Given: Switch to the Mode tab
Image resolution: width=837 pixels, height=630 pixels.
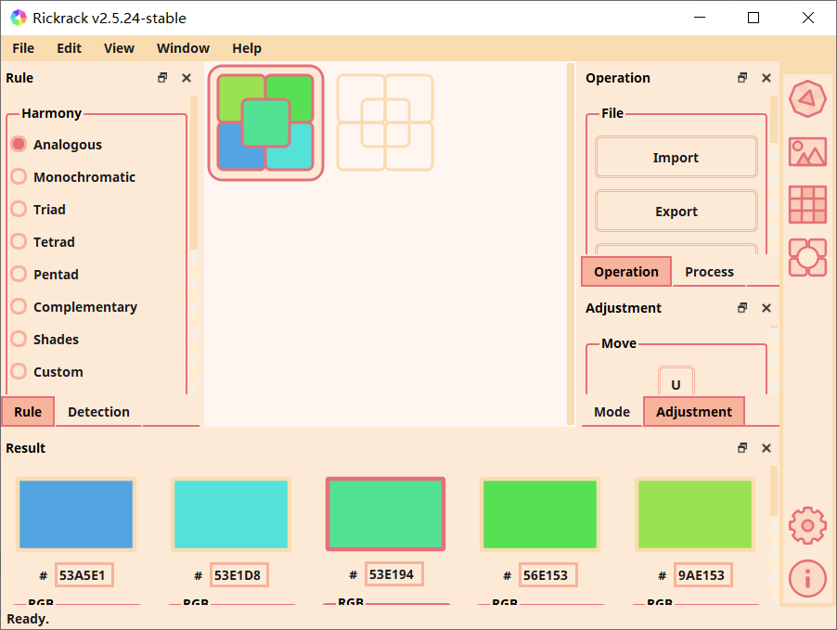Looking at the screenshot, I should click(x=612, y=412).
